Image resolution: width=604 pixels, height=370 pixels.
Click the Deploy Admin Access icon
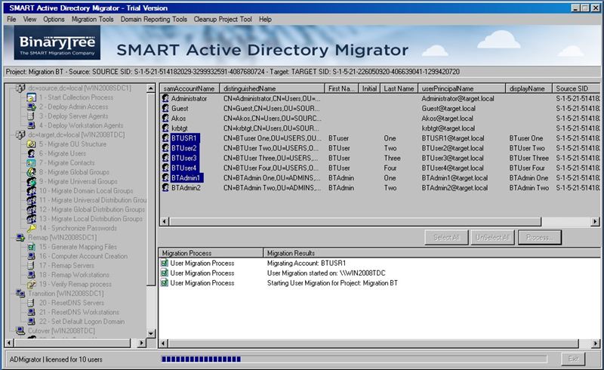[x=31, y=107]
